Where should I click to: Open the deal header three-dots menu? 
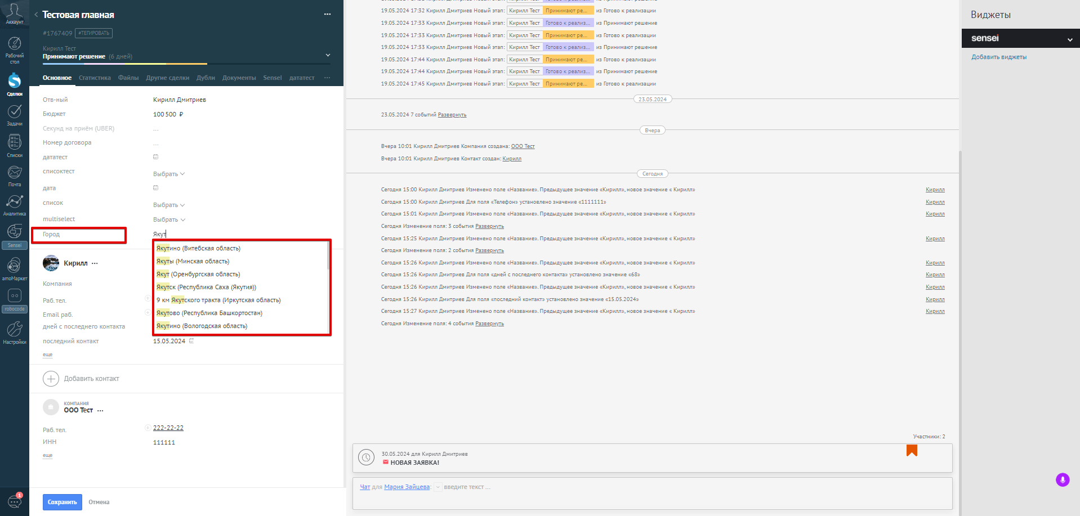pyautogui.click(x=327, y=14)
